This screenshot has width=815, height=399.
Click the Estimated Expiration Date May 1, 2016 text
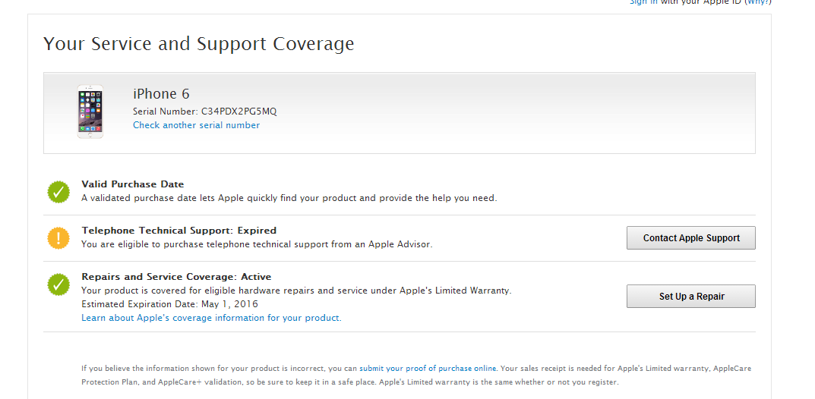pos(169,304)
